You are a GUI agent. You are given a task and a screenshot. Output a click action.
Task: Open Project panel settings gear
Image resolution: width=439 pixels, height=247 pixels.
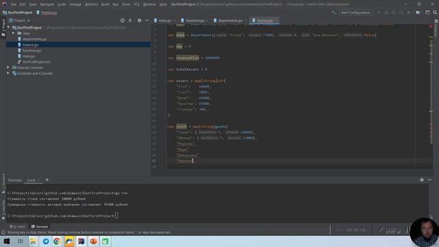[139, 21]
